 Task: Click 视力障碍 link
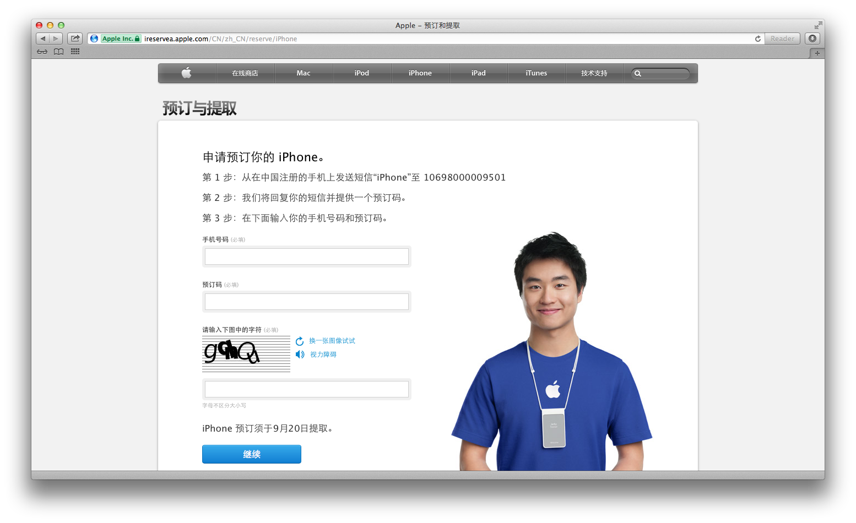coord(323,355)
